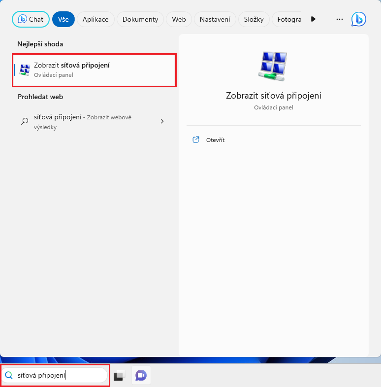Open the Bing Chat filter pill
This screenshot has width=381, height=387.
[31, 19]
